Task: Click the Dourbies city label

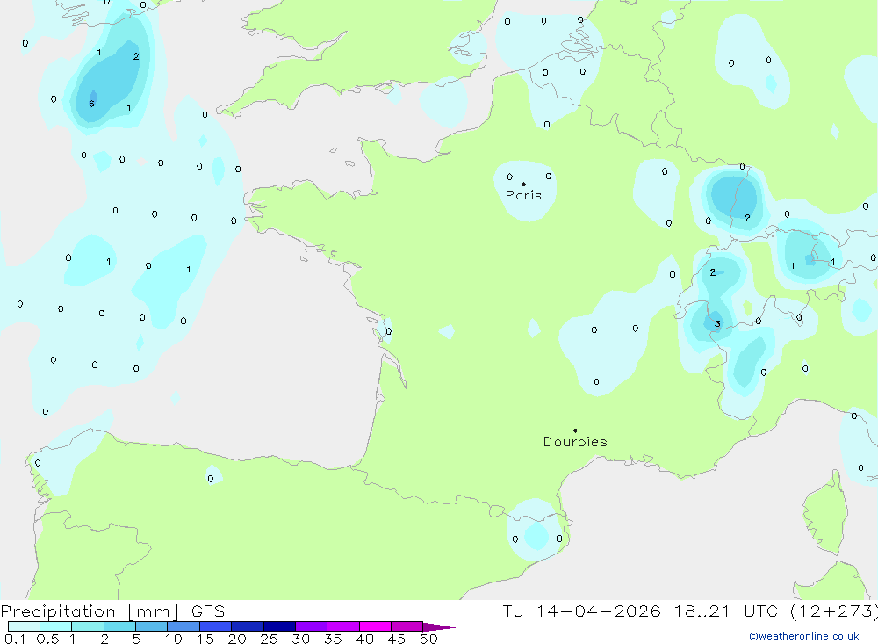Action: (x=575, y=442)
